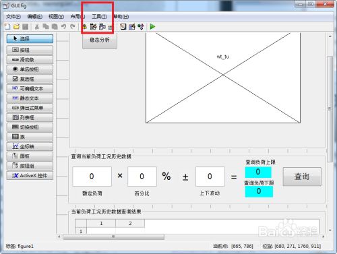Click the horizontal scrollbar thumb
The image size is (337, 254).
tap(113, 236)
